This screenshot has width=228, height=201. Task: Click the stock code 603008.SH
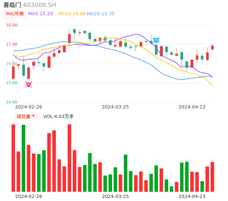point(40,5)
